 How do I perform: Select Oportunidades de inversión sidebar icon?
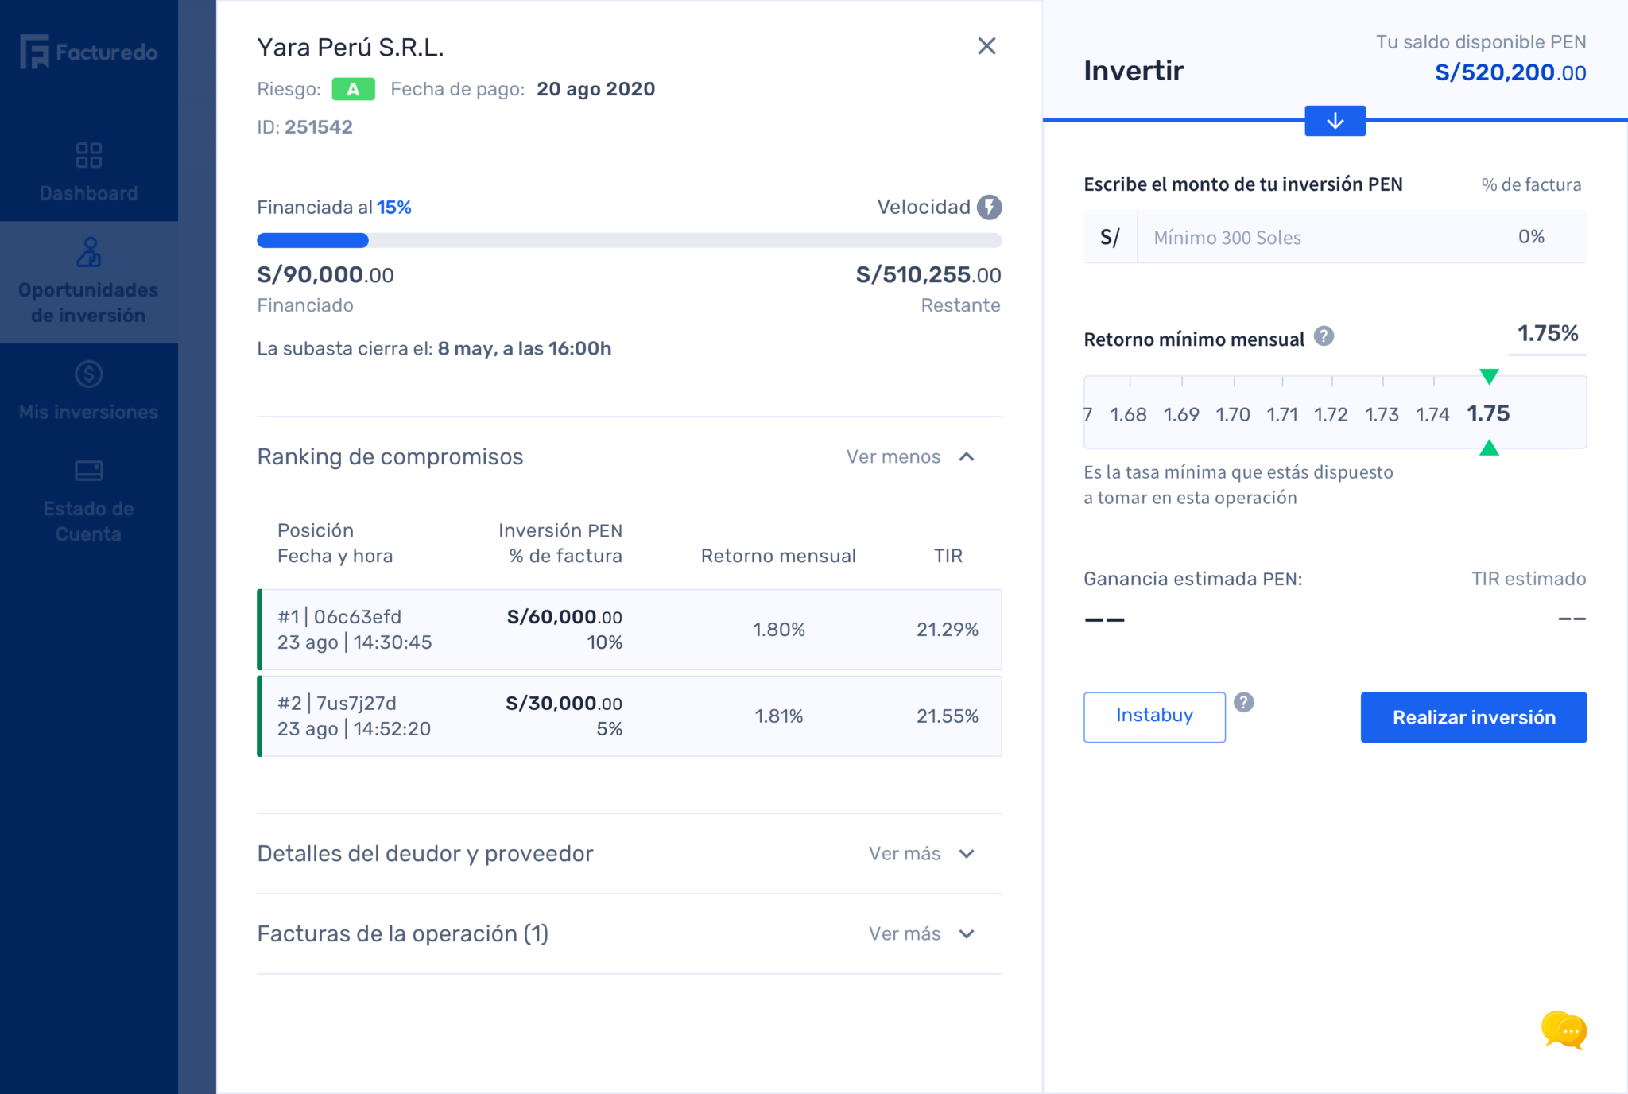point(88,252)
